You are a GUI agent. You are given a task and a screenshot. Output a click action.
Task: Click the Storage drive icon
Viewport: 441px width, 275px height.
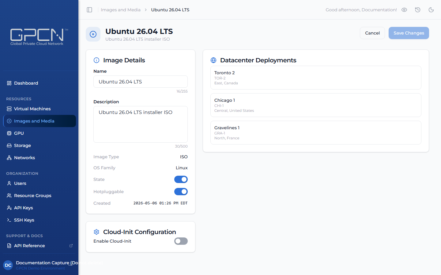tap(9, 145)
